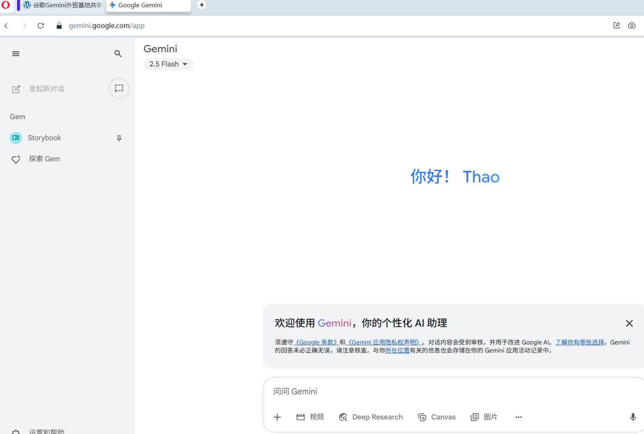Open the 《Gemini 应用隐私权声明》 link
This screenshot has height=434, width=644.
coord(384,342)
